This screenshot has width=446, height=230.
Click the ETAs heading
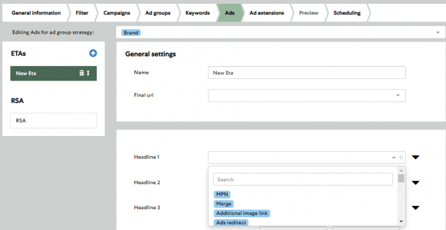point(18,53)
